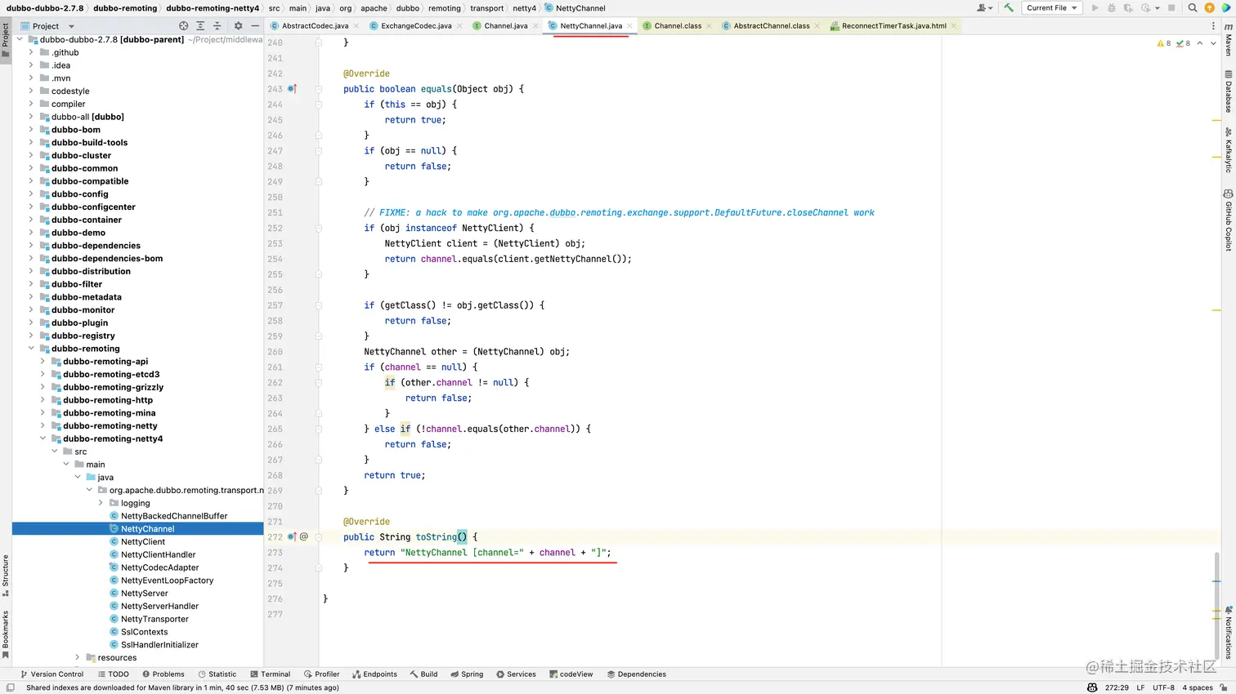
Task: Click Collapse All in Project panel
Action: (x=217, y=26)
